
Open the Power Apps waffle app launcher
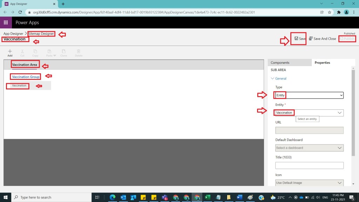pyautogui.click(x=6, y=22)
